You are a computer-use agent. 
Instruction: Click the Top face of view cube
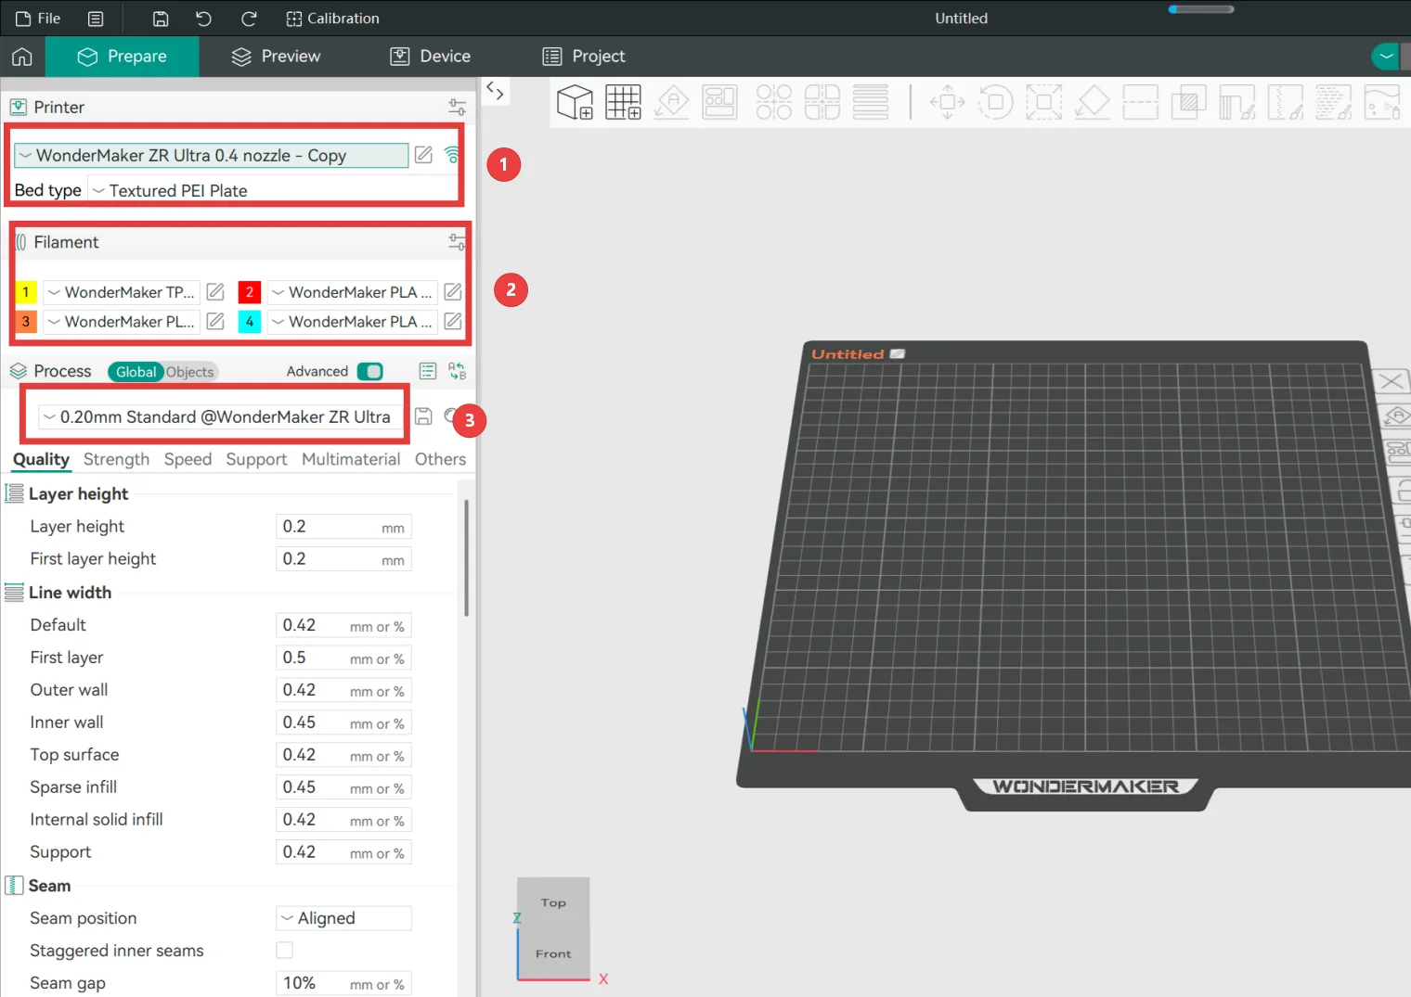click(x=553, y=902)
